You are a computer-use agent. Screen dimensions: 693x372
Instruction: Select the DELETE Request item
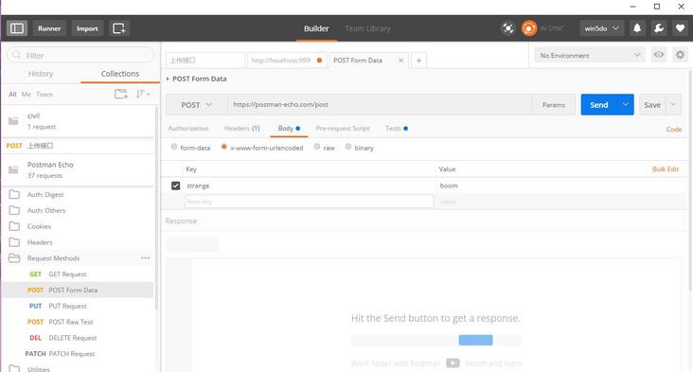pyautogui.click(x=78, y=338)
